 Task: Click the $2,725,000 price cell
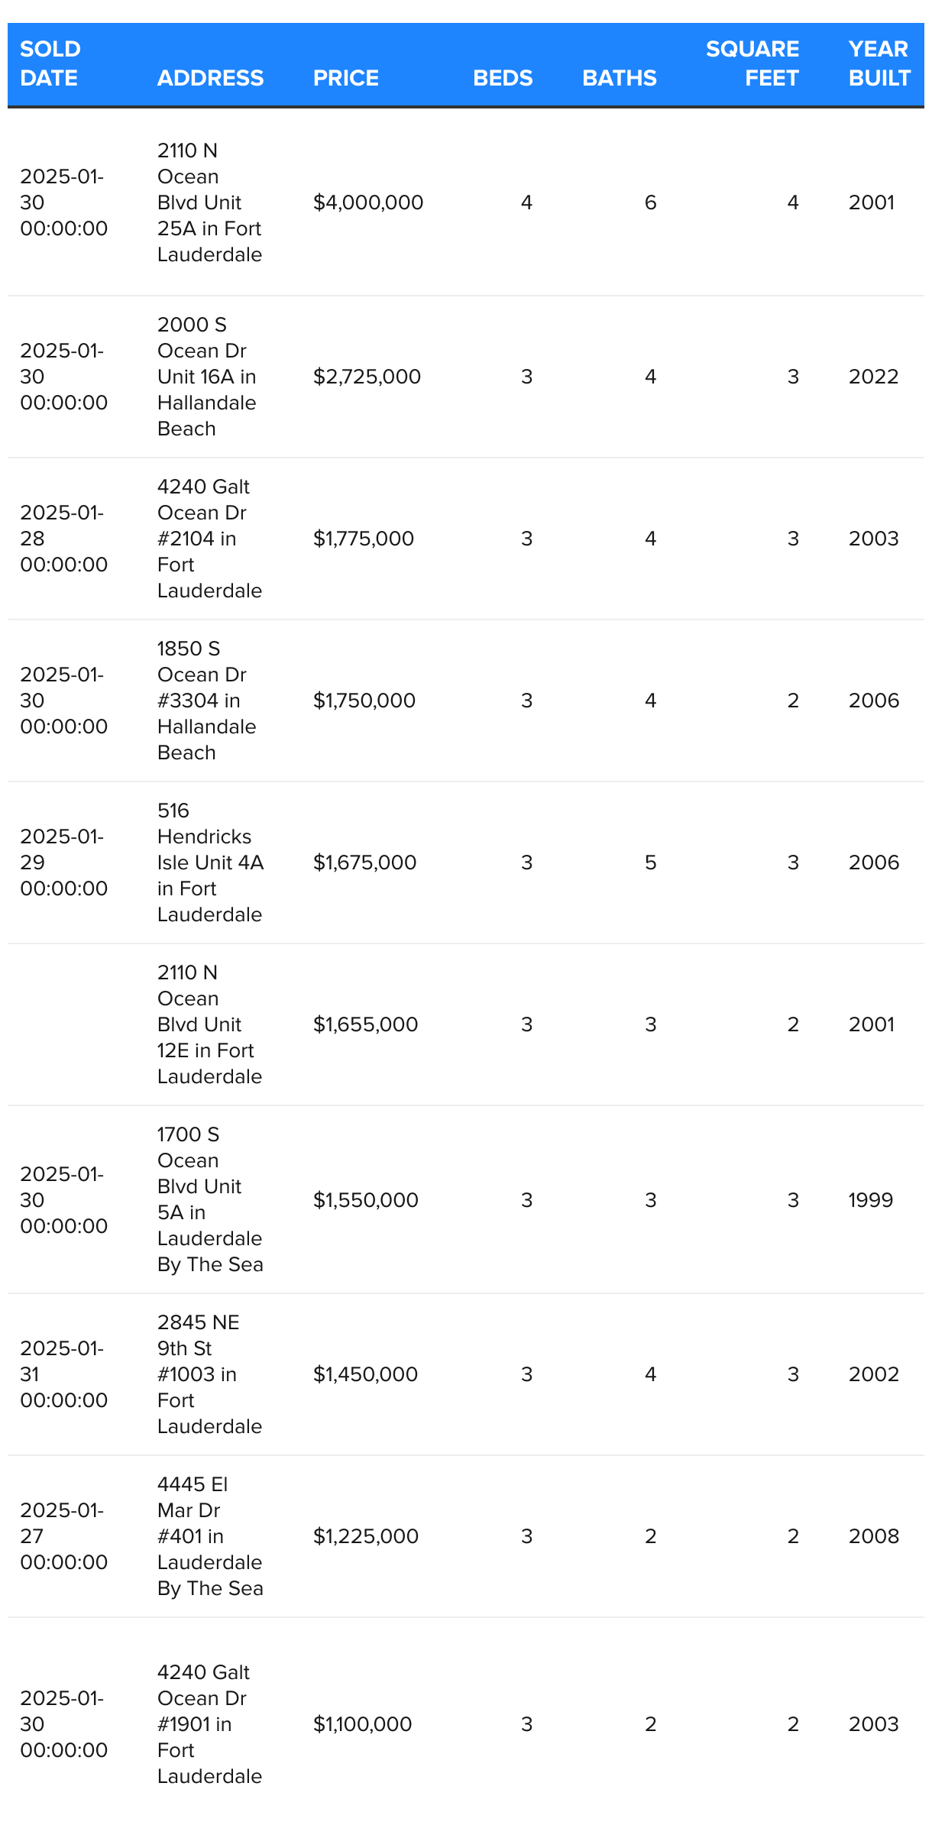[367, 377]
